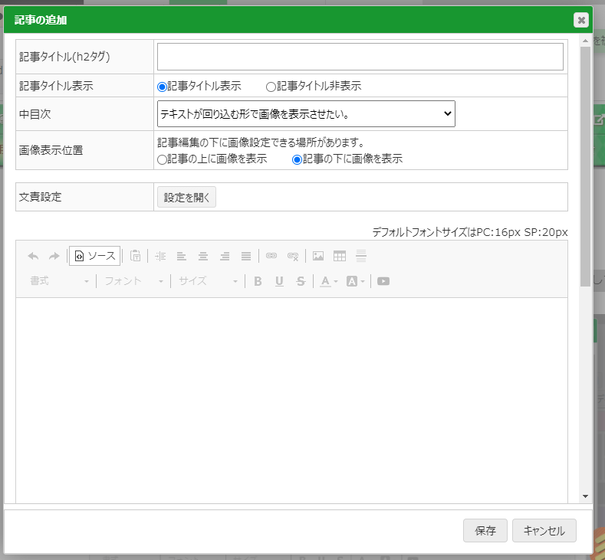Screen dimensions: 605x560
Task: Select 記事タイトル非表示 radio button
Action: [x=271, y=87]
